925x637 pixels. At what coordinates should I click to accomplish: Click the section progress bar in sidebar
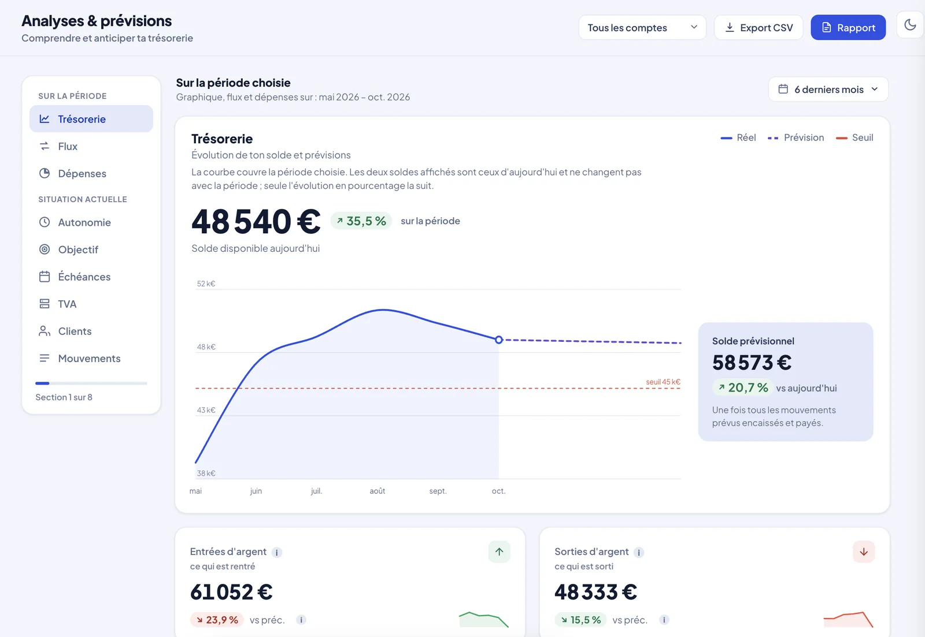coord(91,383)
